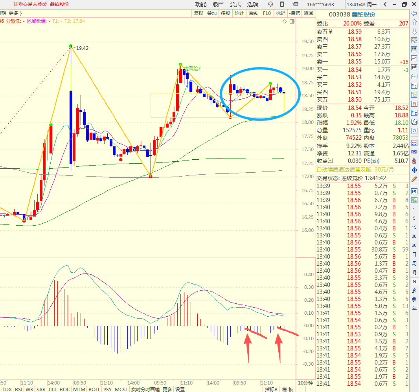Click the RSI indicator sidebar icon
Screen dimensions: 419x392
tap(414, 152)
